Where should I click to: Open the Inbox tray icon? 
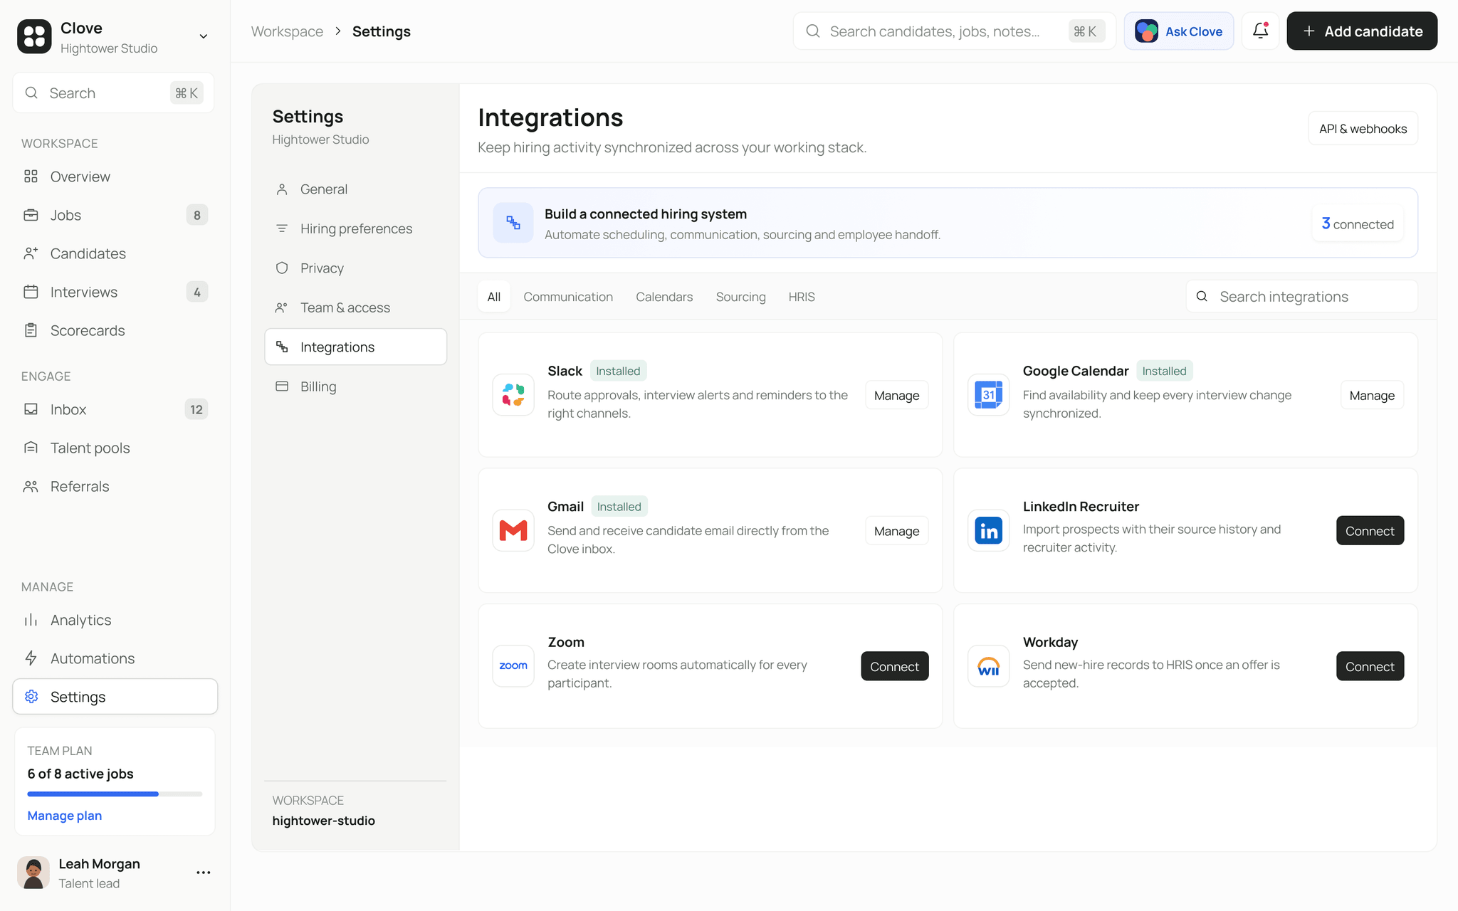click(x=31, y=409)
